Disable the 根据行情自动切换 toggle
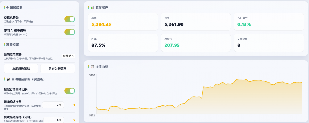The height and width of the screenshot is (123, 309). coord(70,91)
